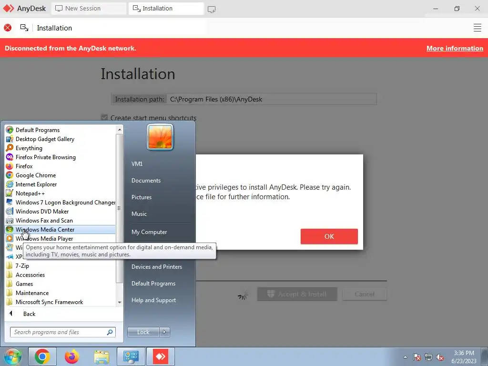
Task: Click the Accept & Install button
Action: (x=297, y=294)
